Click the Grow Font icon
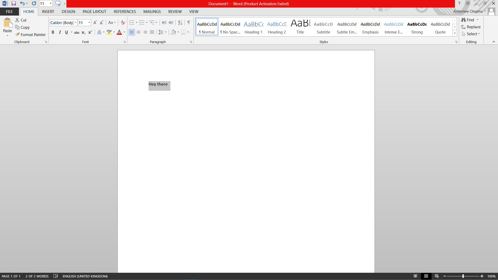498x280 pixels. (x=95, y=23)
